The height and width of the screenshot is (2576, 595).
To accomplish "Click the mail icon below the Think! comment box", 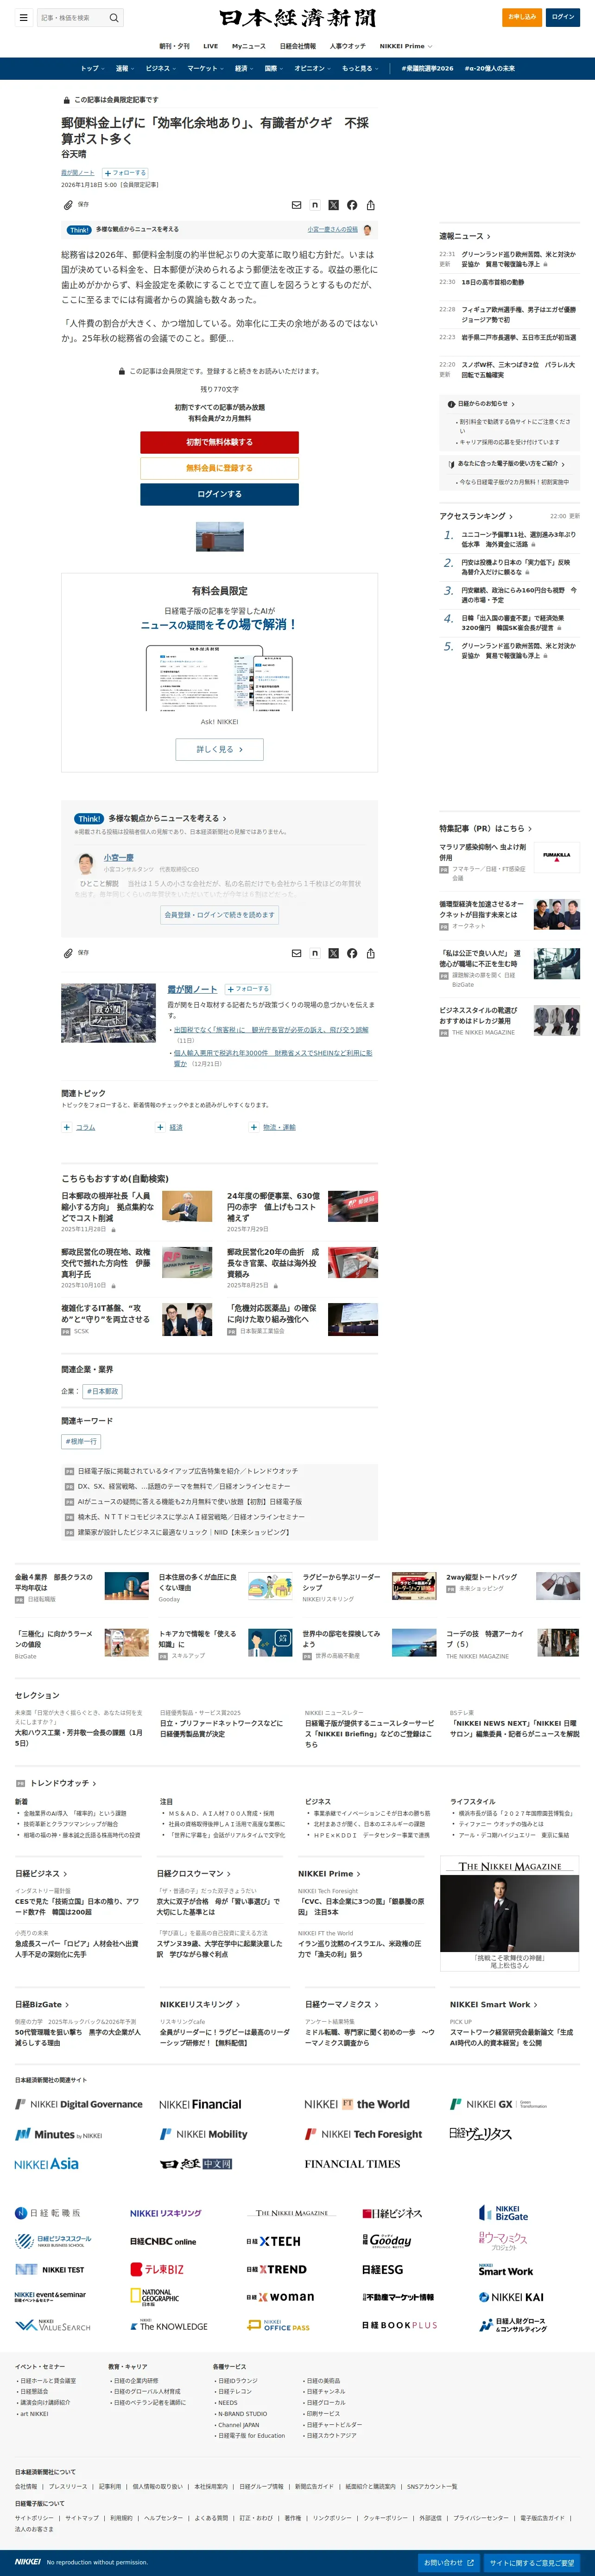I will [297, 953].
